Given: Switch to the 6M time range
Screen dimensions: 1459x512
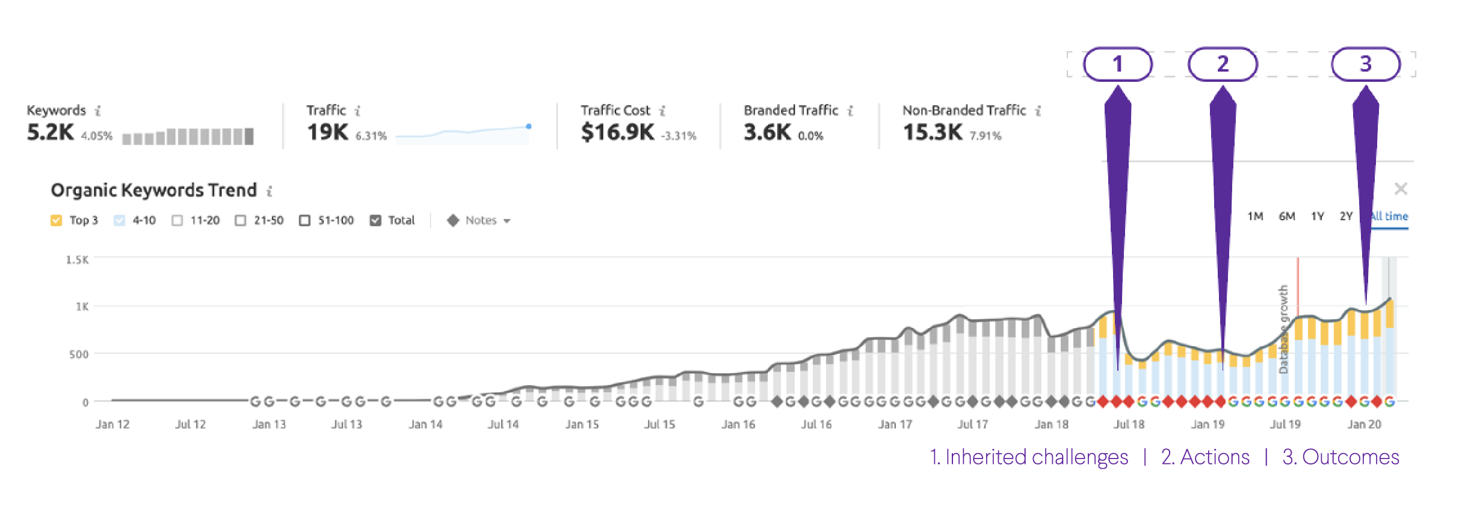Looking at the screenshot, I should coord(1287,217).
